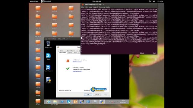The height and width of the screenshot is (108, 193).
Task: Select the Server status tab
Action: point(62,52)
